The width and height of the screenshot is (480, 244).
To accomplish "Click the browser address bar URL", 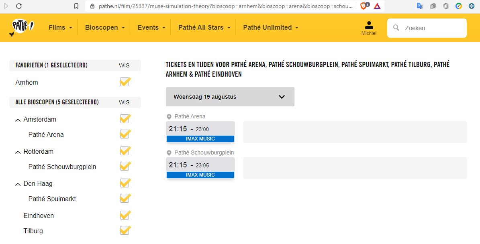I will click(226, 6).
